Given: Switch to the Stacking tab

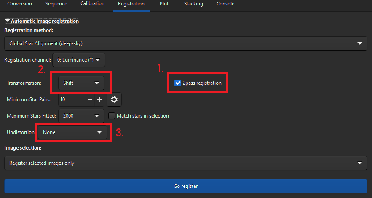Looking at the screenshot, I should point(193,4).
